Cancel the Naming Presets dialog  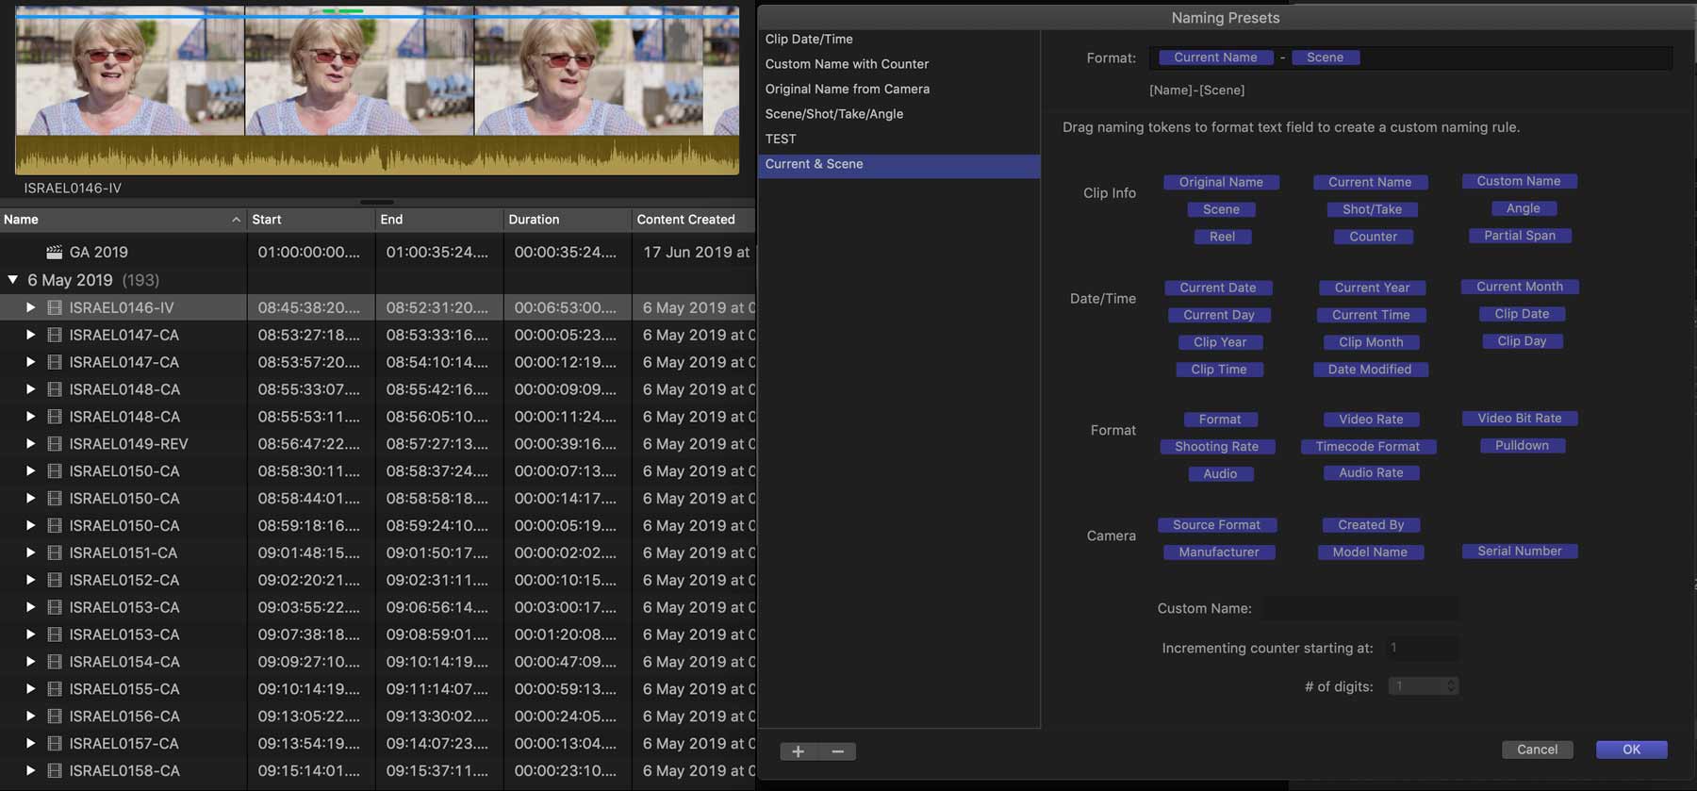click(1537, 750)
